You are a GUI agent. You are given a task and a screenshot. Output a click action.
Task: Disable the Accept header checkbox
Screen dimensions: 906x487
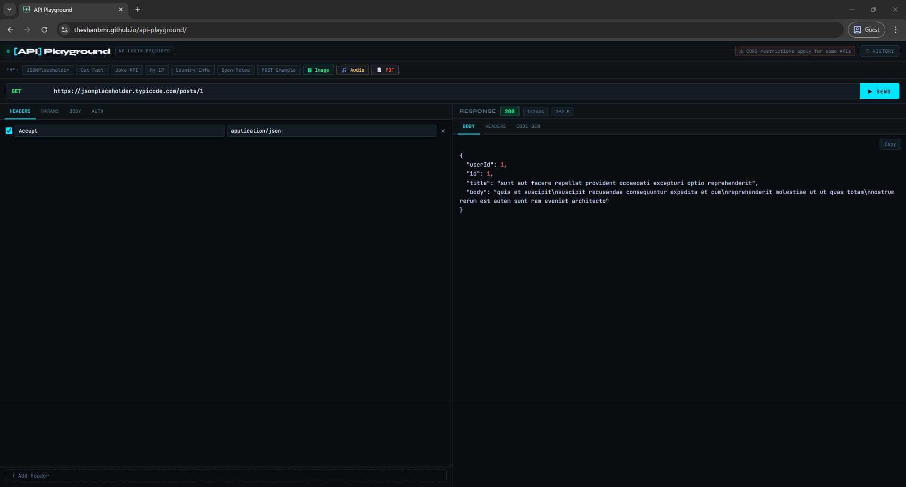[x=9, y=131]
